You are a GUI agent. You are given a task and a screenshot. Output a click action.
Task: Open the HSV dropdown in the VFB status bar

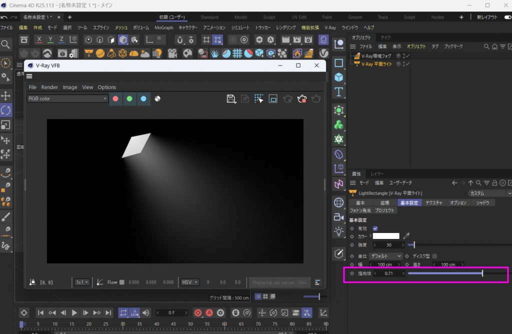(x=189, y=282)
